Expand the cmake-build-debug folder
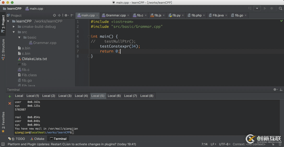This screenshot has height=147, width=284. (x=14, y=27)
